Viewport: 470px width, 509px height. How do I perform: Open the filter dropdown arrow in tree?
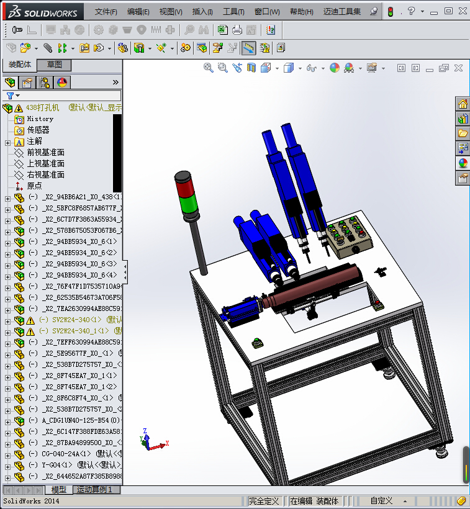pyautogui.click(x=18, y=96)
